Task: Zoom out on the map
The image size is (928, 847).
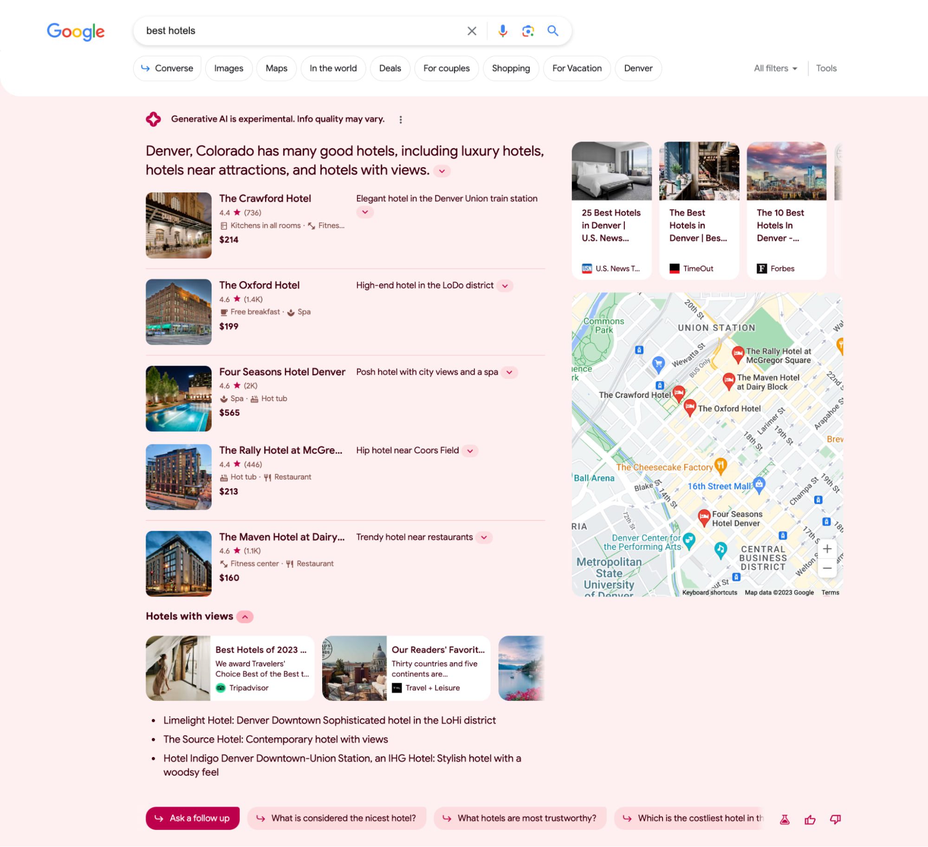Action: point(827,568)
